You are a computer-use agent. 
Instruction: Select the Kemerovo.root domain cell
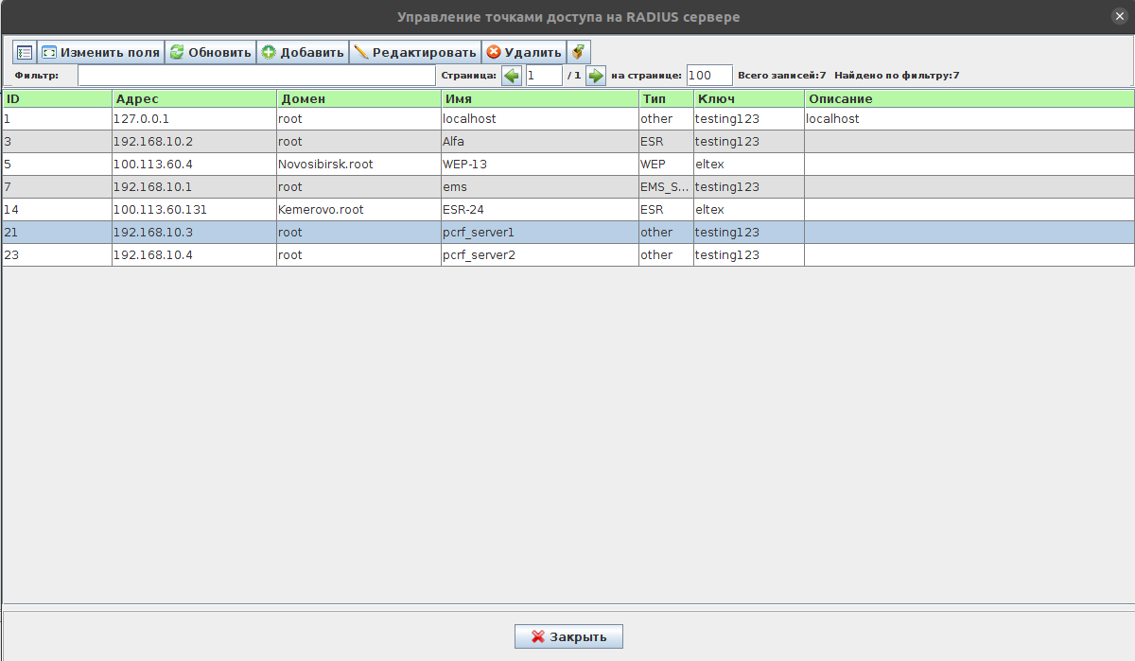pyautogui.click(x=358, y=210)
